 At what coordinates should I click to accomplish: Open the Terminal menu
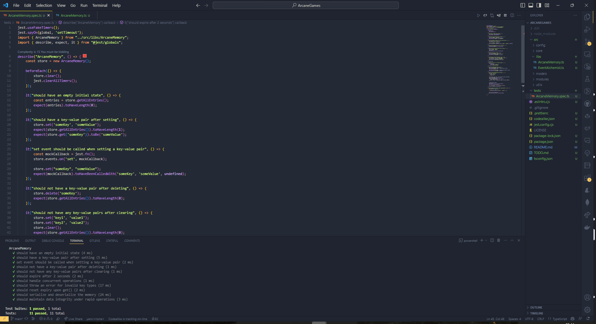100,5
